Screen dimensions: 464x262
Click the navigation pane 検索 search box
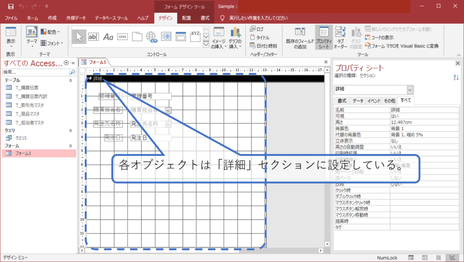pos(35,72)
